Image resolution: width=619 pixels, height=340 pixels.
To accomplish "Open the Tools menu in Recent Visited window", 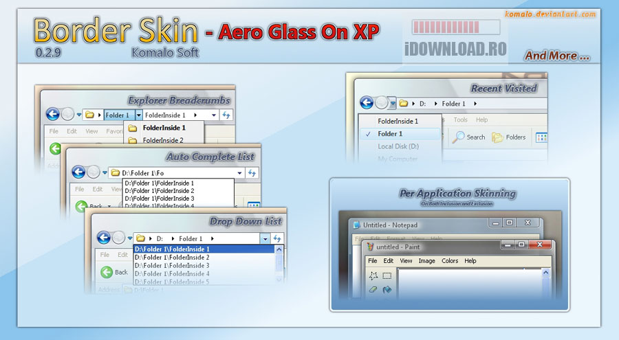I will point(461,120).
